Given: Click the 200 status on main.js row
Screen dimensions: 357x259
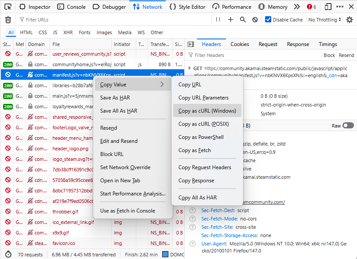Looking at the screenshot, I should pos(8,96).
